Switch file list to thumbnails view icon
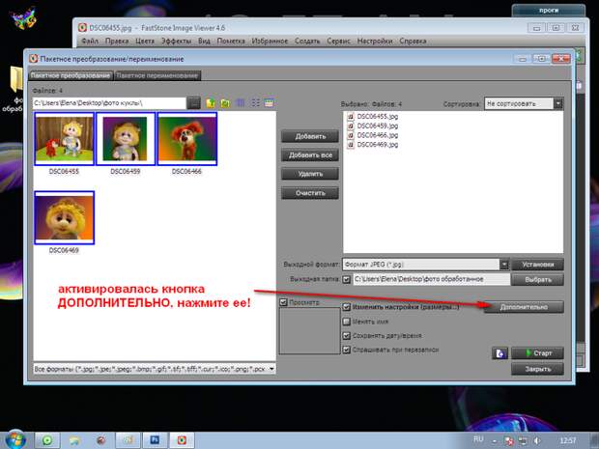This screenshot has height=449, width=599. pyautogui.click(x=269, y=102)
